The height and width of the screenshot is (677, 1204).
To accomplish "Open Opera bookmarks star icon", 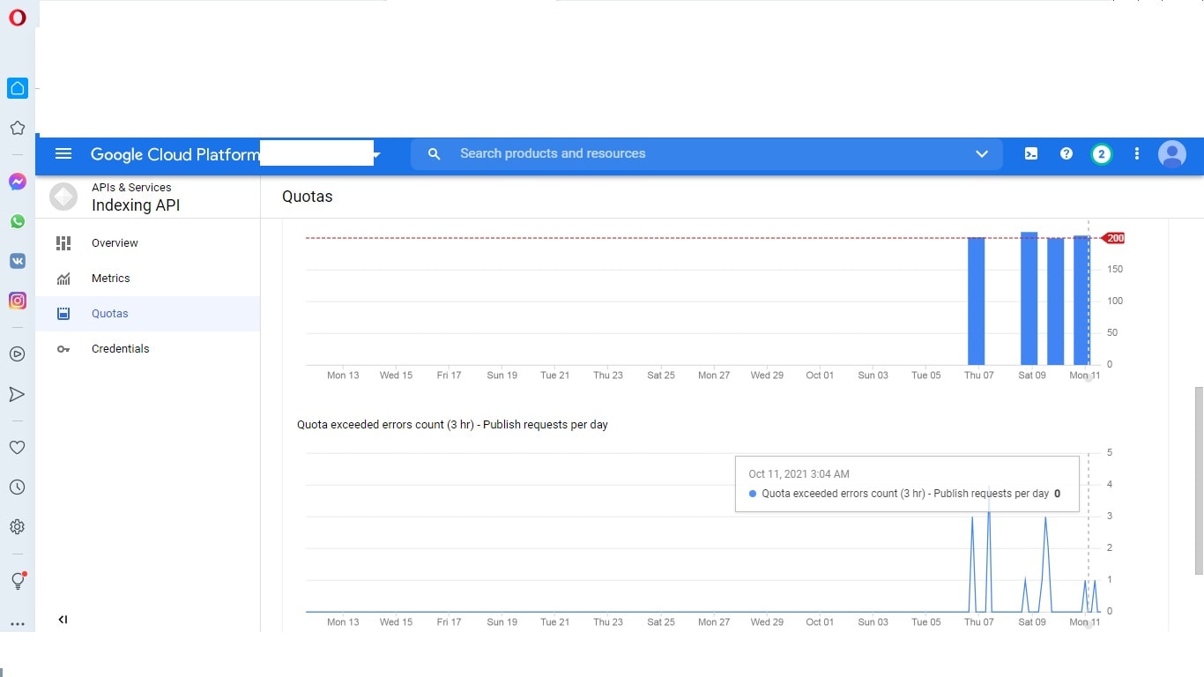I will tap(17, 128).
